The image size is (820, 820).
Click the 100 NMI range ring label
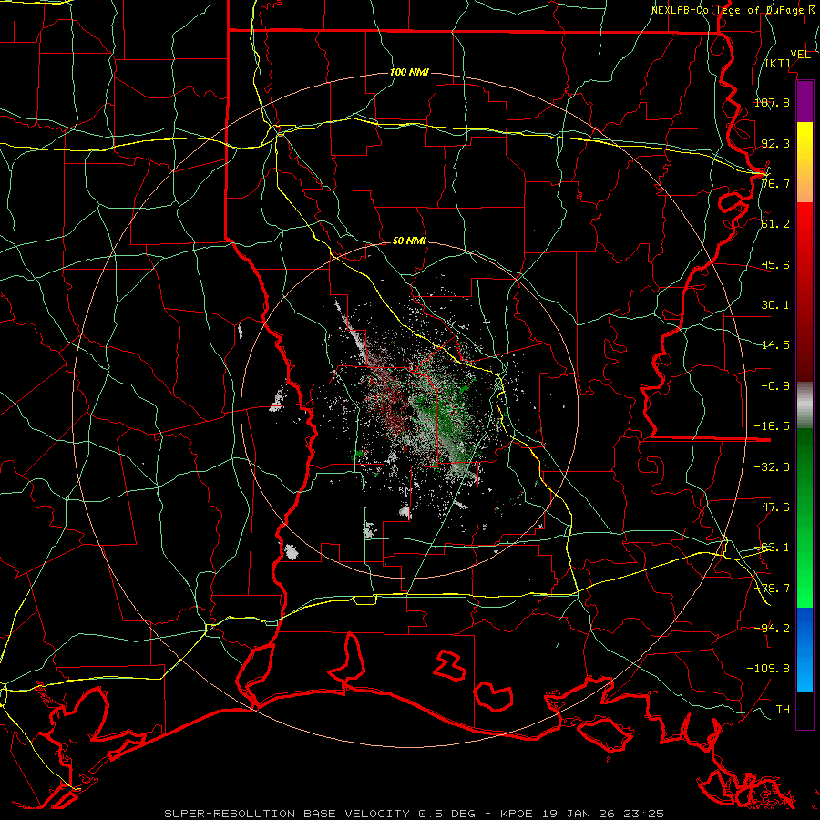click(x=409, y=72)
